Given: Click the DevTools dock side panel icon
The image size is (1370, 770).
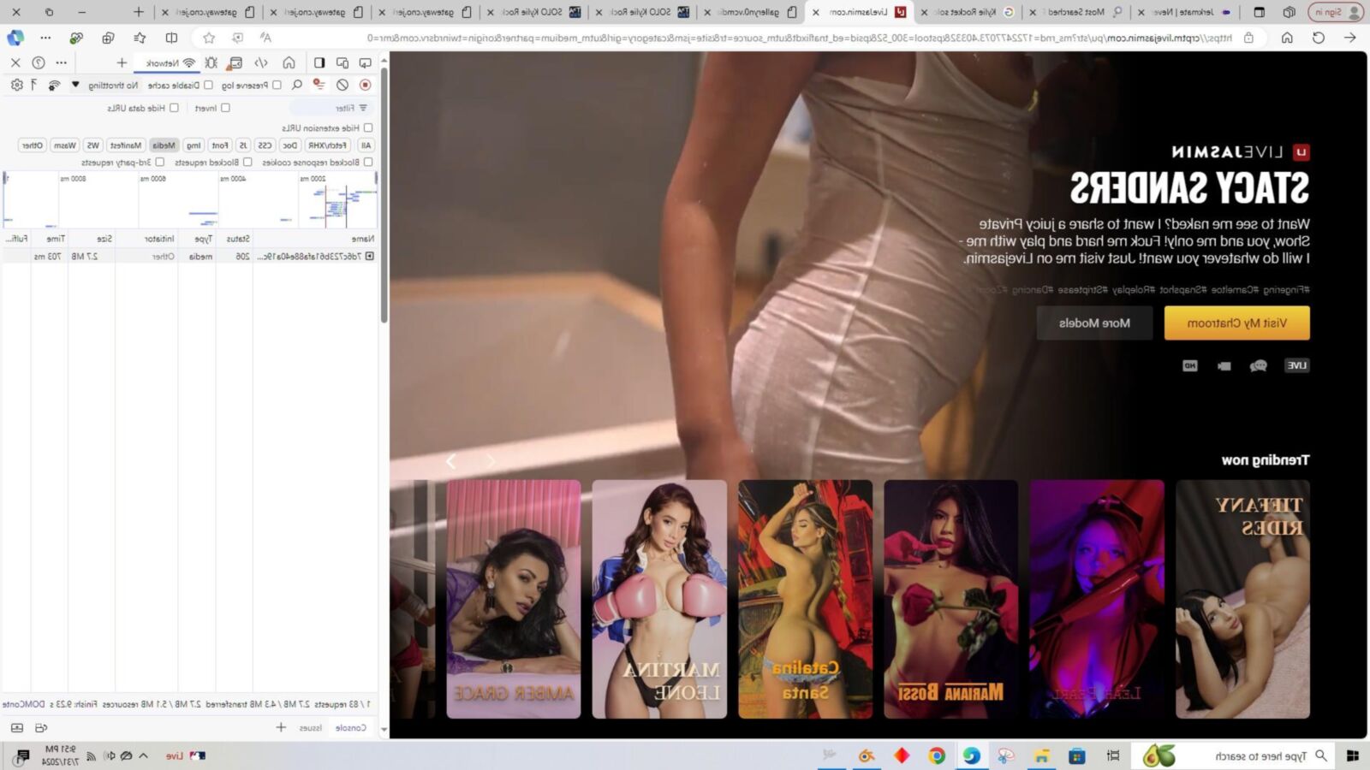Looking at the screenshot, I should pyautogui.click(x=319, y=62).
